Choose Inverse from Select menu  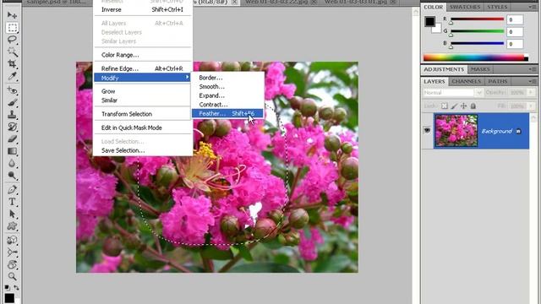(x=143, y=9)
